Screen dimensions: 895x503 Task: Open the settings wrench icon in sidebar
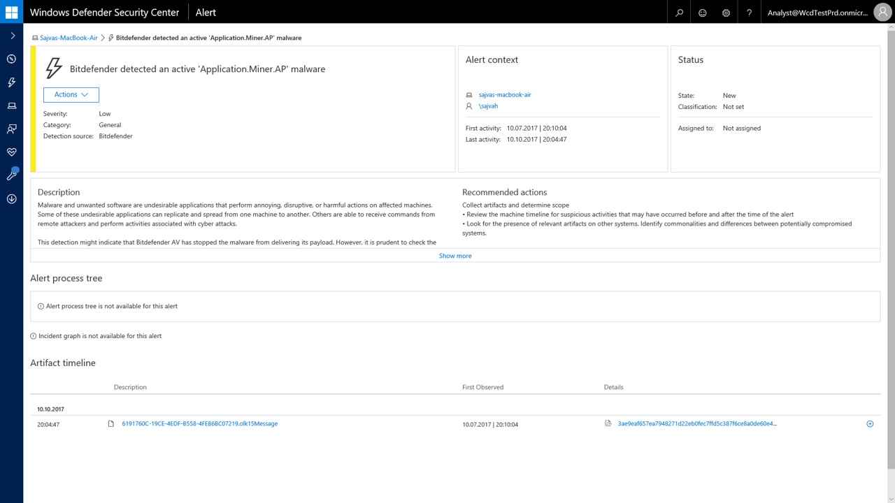coord(11,175)
